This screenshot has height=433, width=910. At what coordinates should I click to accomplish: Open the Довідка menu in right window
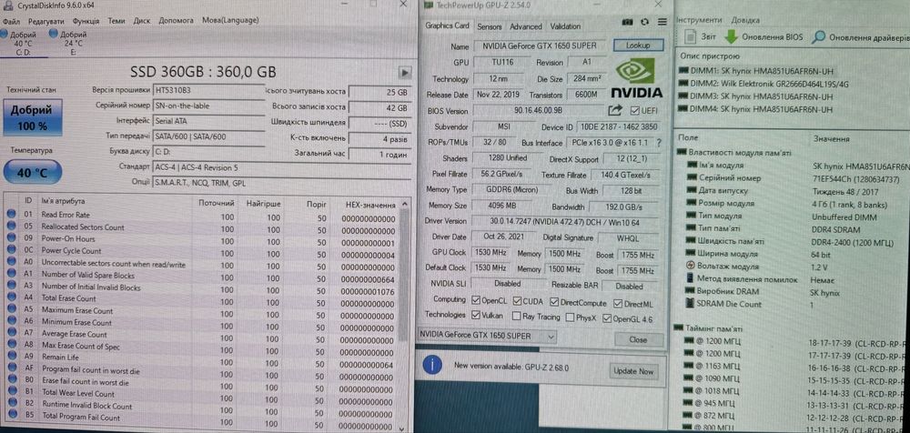click(x=746, y=20)
